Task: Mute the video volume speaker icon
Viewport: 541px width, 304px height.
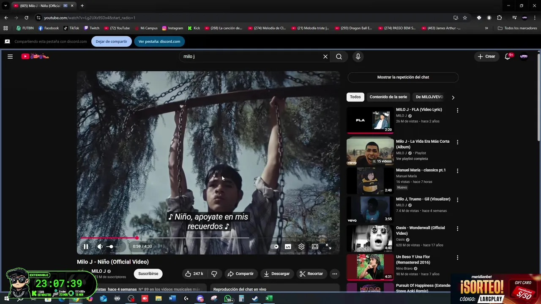Action: pos(100,247)
